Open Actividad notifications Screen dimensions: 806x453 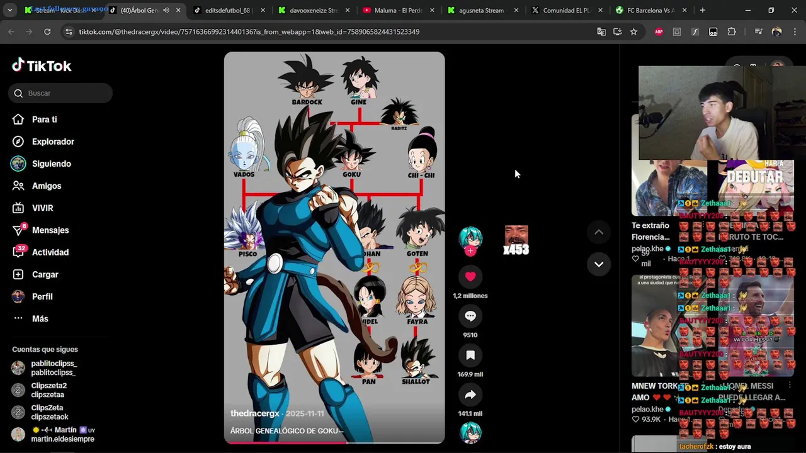[50, 252]
